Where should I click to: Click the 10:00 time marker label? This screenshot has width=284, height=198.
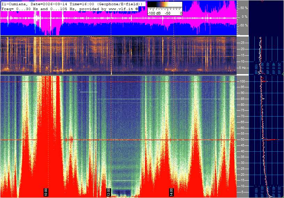point(46,192)
